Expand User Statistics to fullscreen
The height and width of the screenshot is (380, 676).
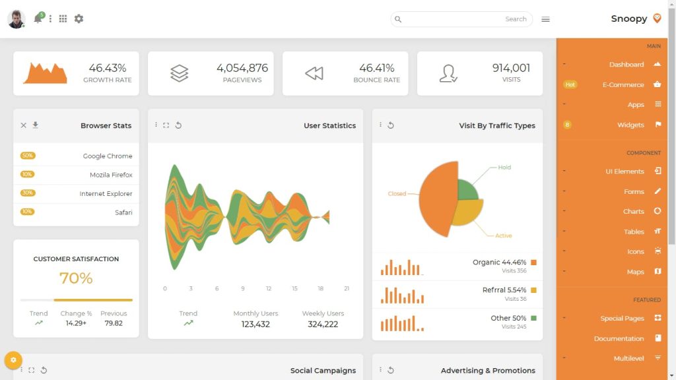[x=166, y=125]
